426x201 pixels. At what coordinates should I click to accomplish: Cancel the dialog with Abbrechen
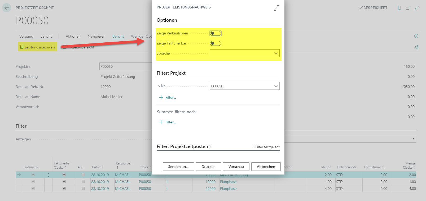click(x=266, y=167)
